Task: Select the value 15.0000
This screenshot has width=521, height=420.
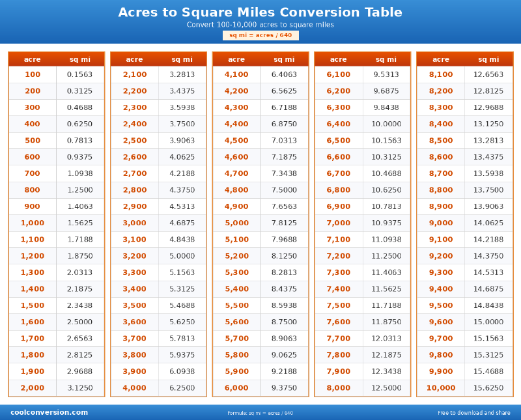Action: [488, 322]
